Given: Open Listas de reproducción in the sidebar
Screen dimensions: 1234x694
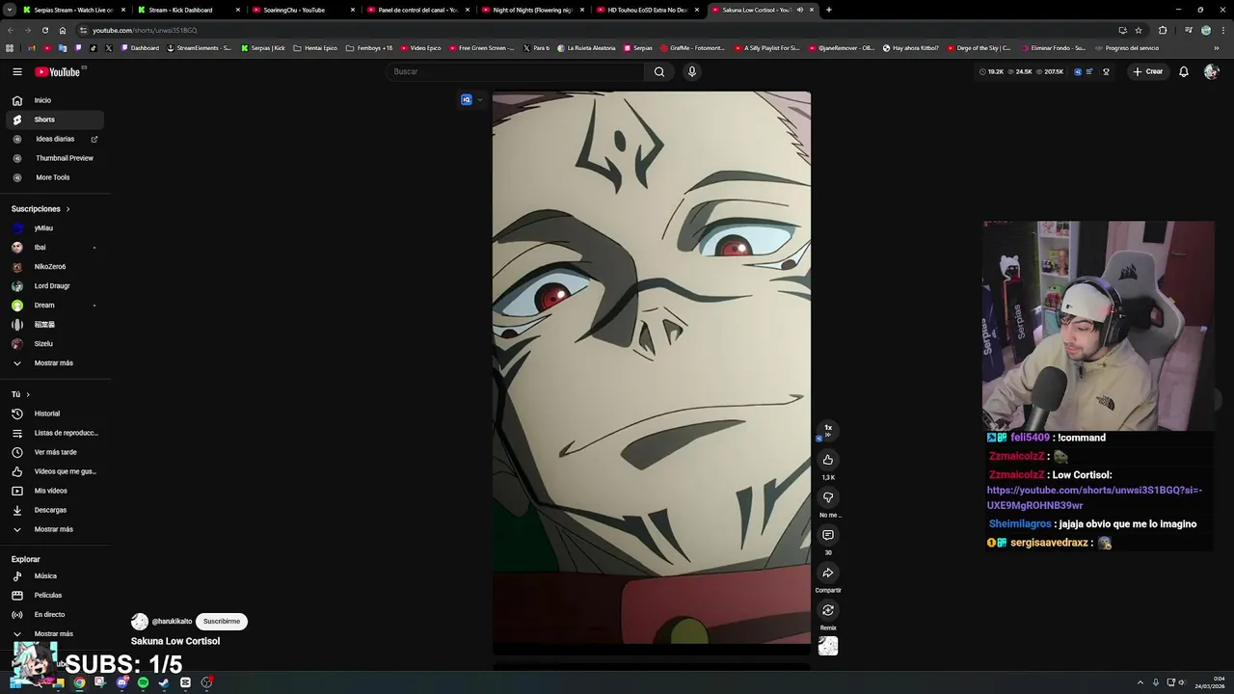Looking at the screenshot, I should point(55,433).
